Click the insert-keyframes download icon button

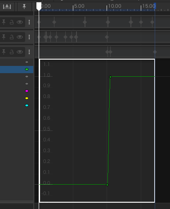(7, 7)
